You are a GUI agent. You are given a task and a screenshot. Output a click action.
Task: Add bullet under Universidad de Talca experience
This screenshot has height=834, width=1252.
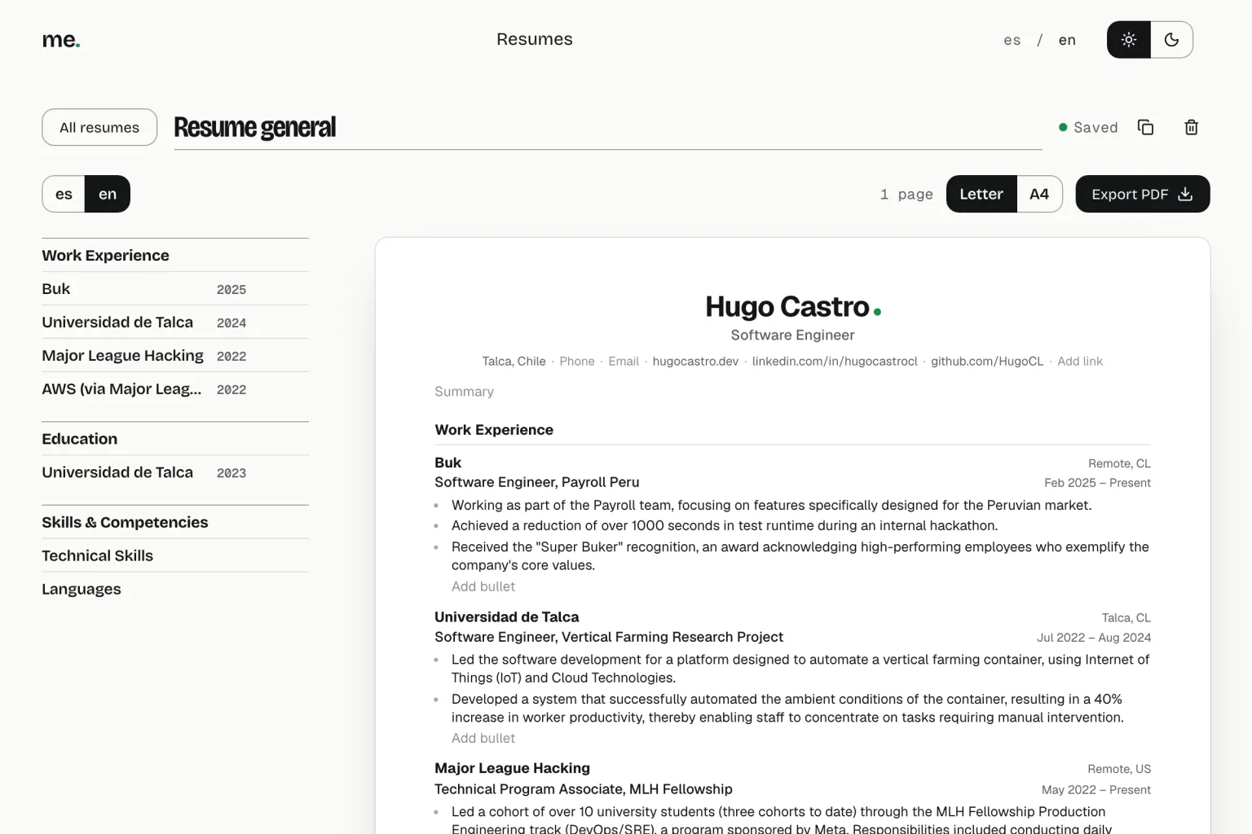click(x=483, y=738)
